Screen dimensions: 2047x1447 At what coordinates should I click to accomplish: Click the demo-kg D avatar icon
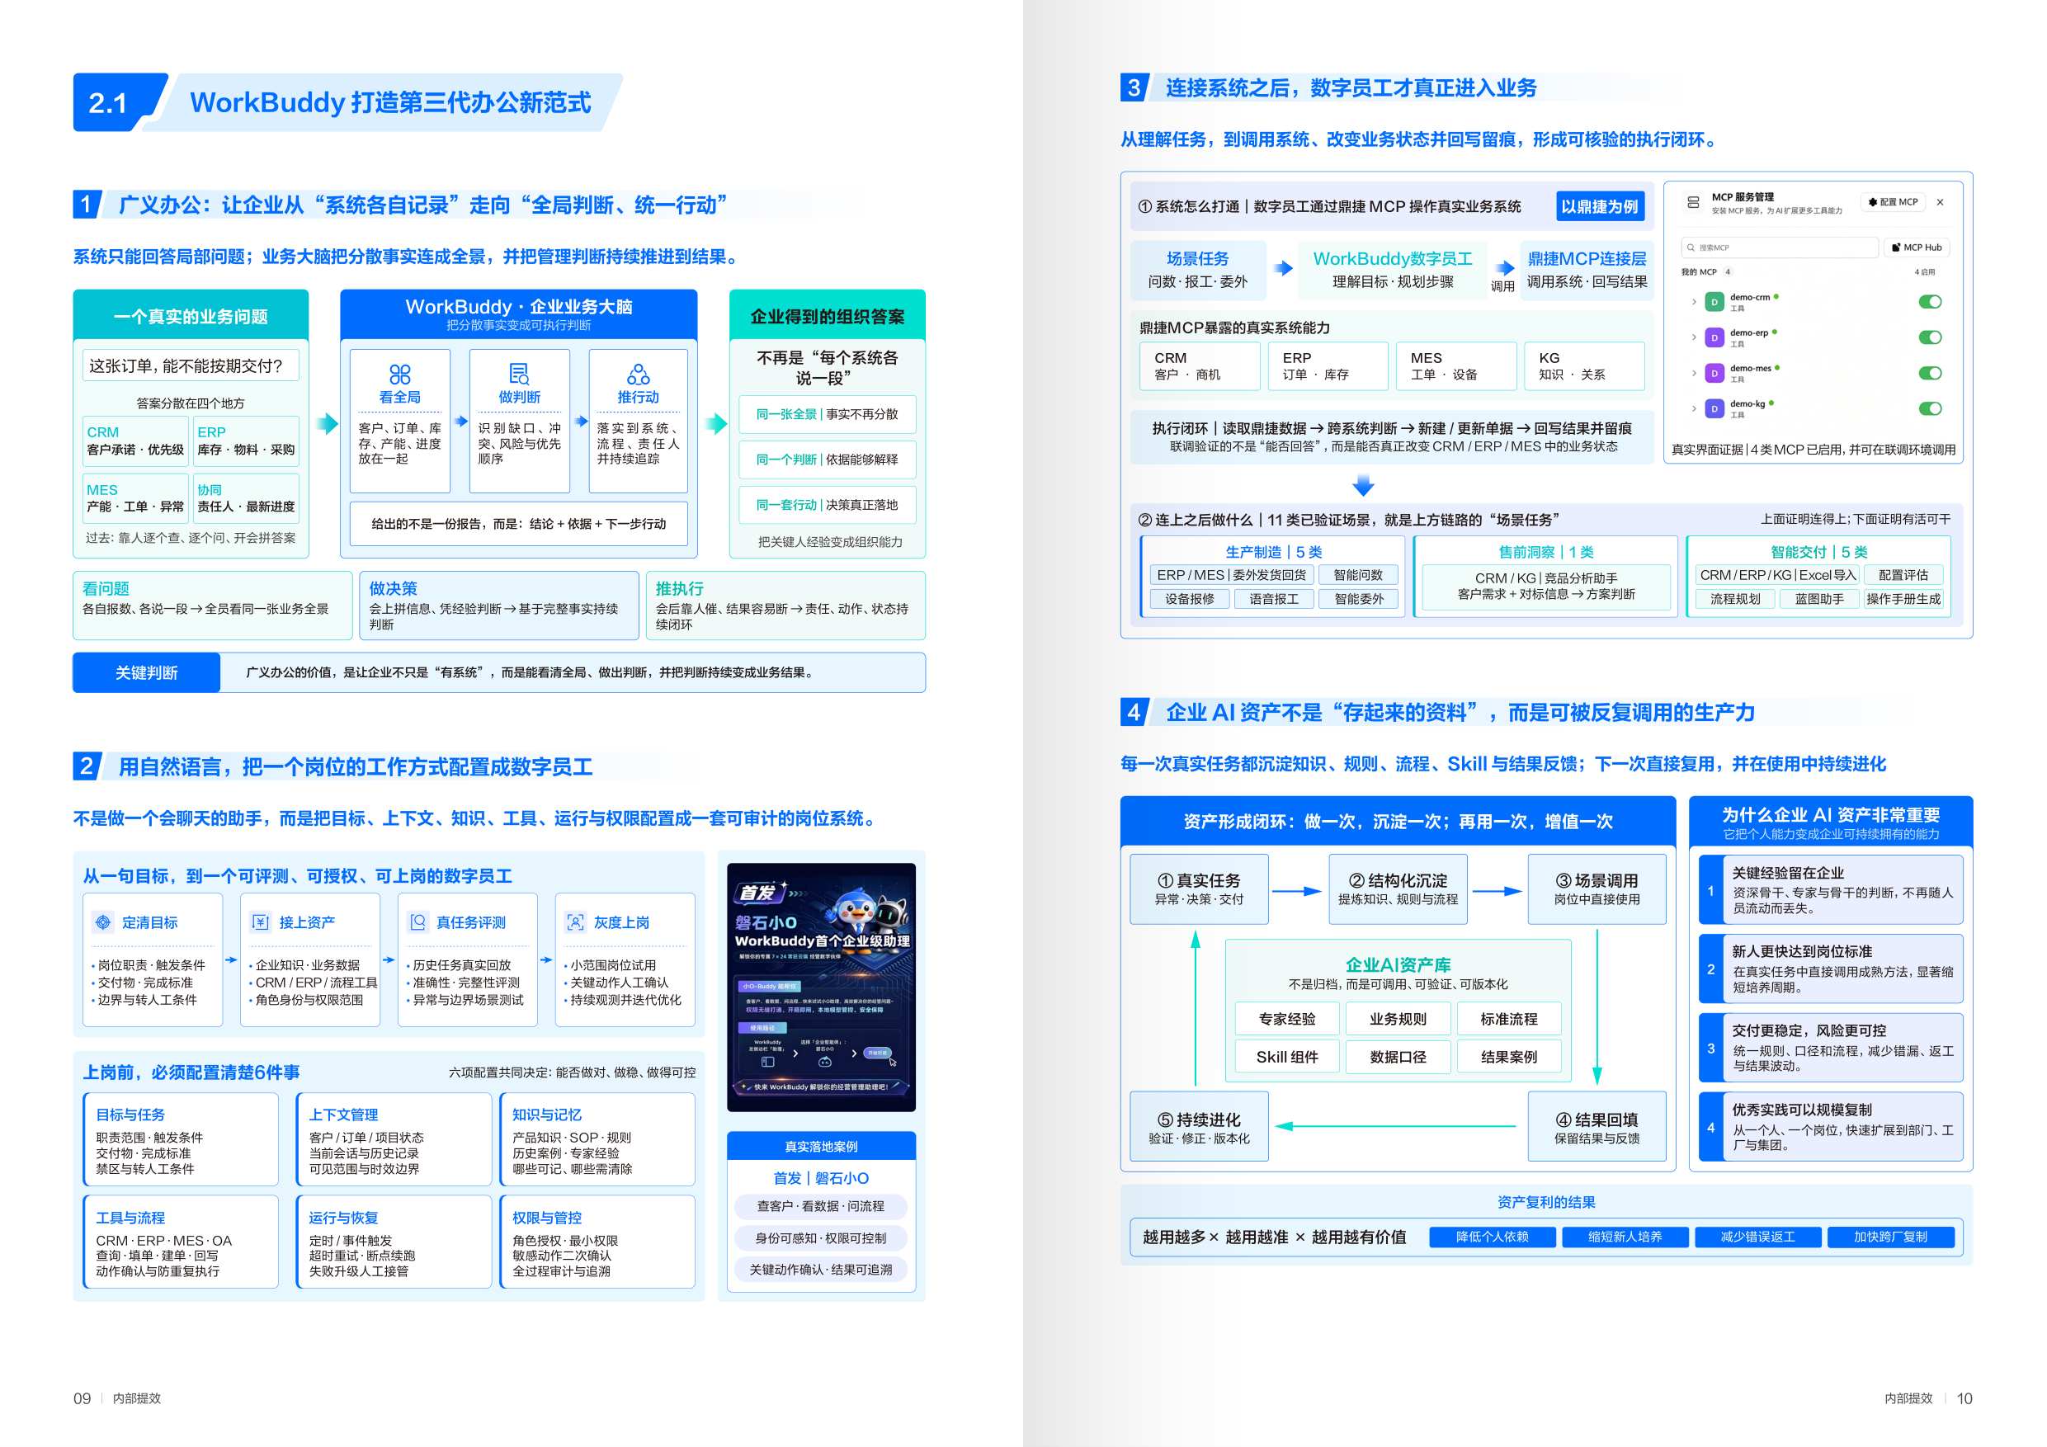(x=1714, y=409)
